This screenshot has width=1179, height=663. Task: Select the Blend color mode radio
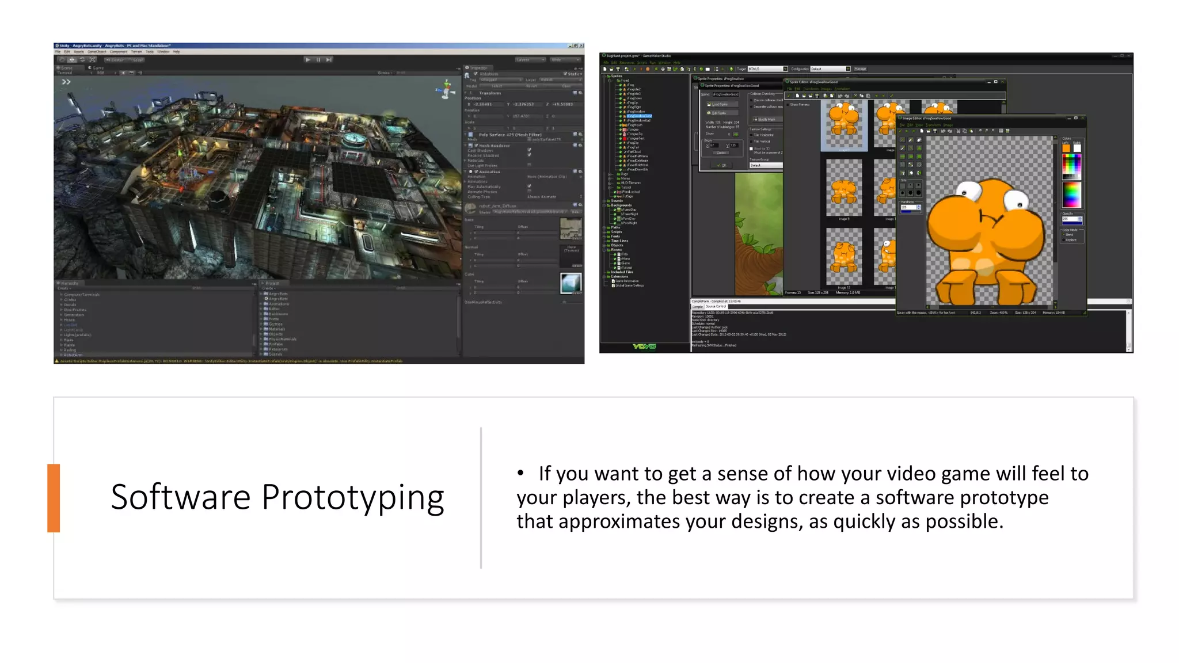(1063, 235)
